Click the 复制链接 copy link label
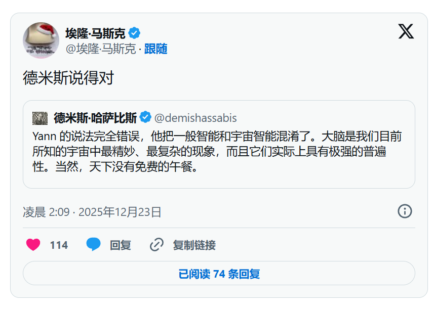This screenshot has width=432, height=311. click(194, 245)
